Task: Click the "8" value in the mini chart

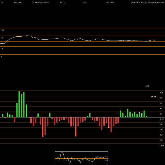Action: coord(106,156)
